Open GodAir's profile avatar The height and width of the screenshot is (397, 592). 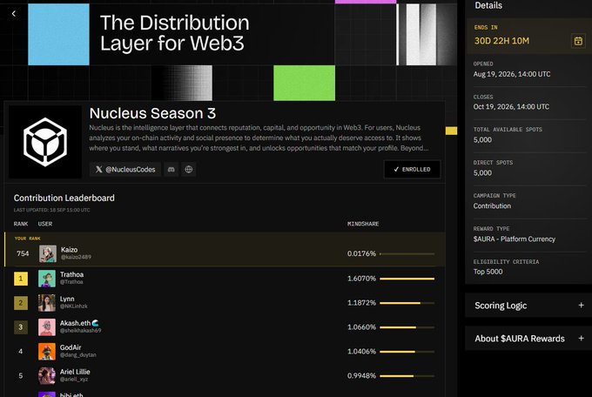[47, 352]
